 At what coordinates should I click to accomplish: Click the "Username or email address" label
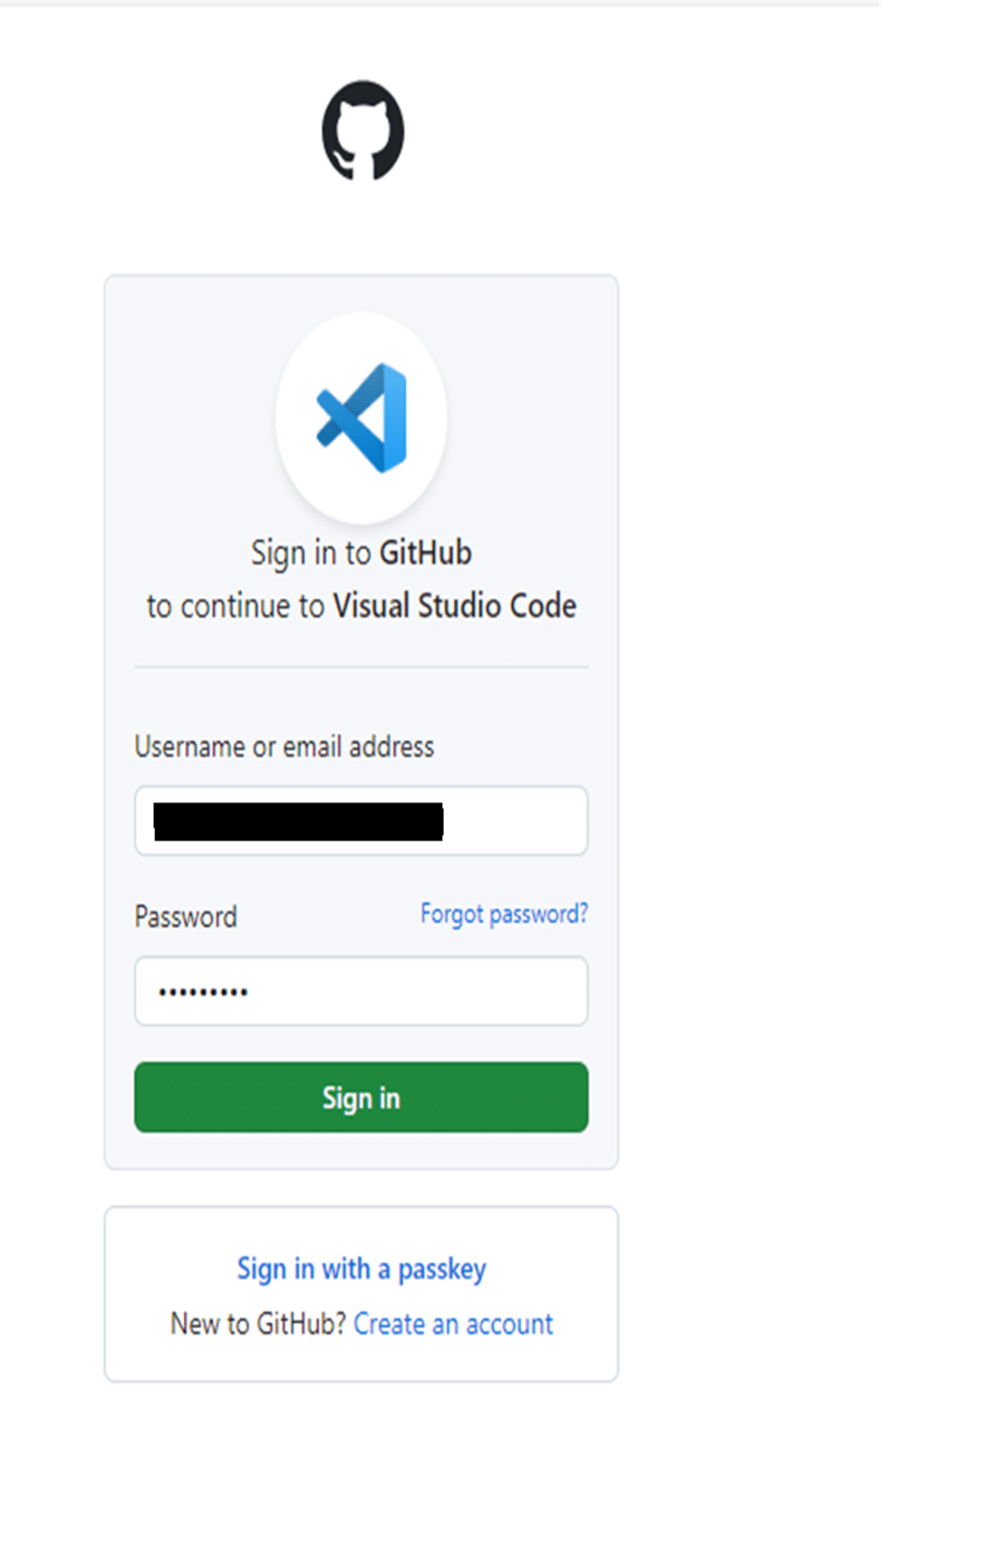point(284,747)
